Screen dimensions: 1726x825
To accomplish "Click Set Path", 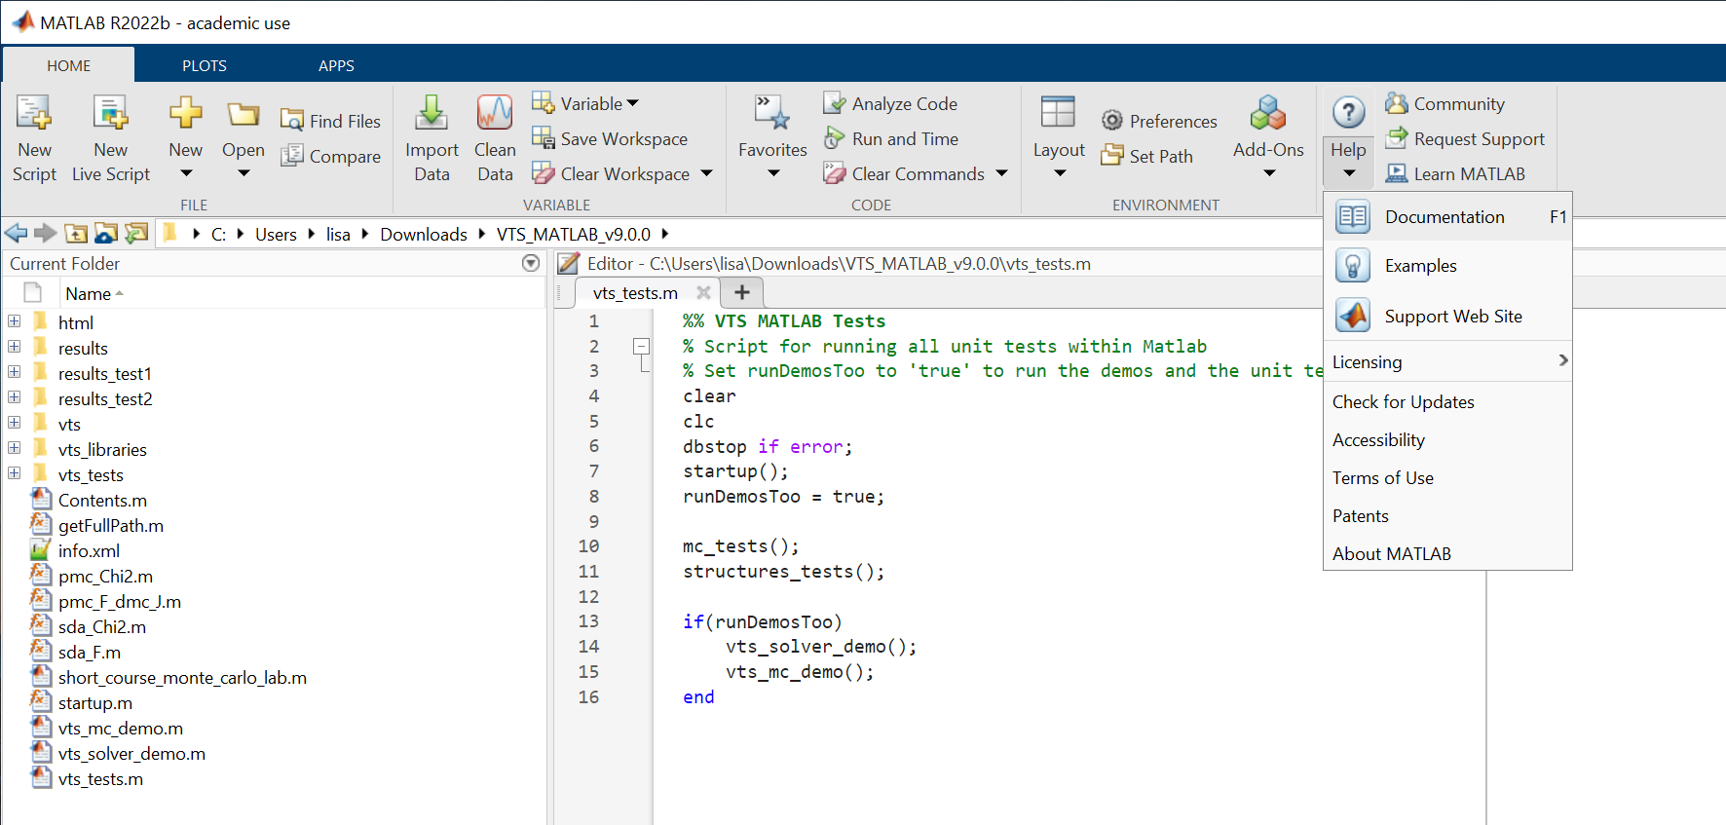I will tap(1146, 156).
